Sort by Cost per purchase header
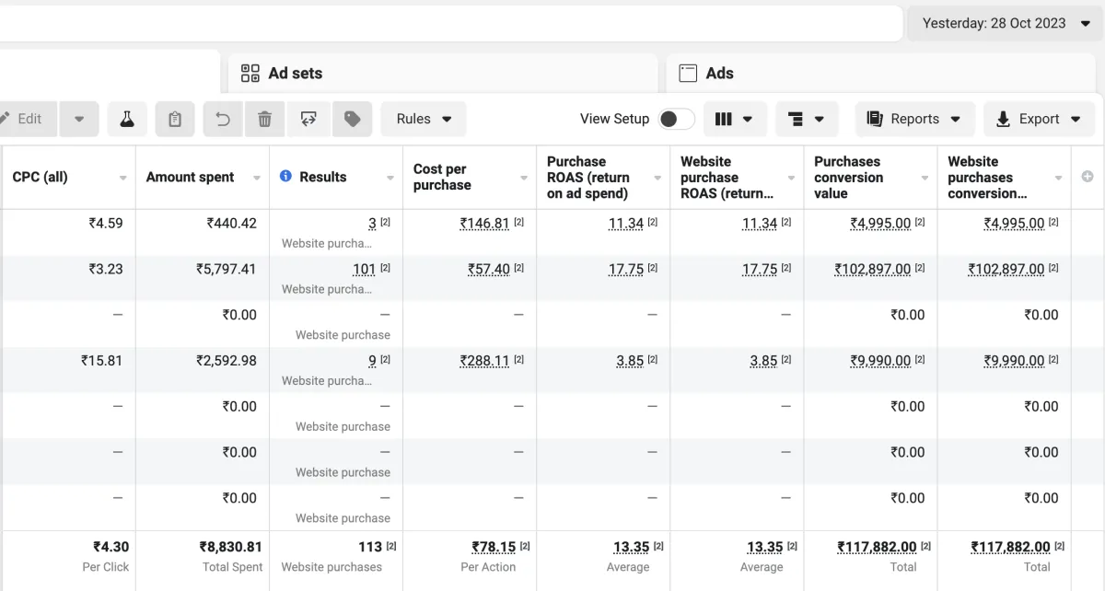 click(442, 177)
